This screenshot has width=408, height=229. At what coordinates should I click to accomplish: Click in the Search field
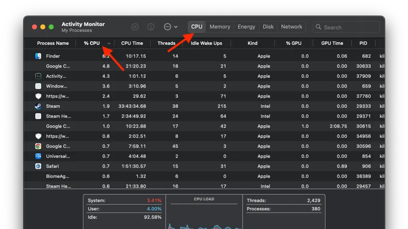click(346, 27)
